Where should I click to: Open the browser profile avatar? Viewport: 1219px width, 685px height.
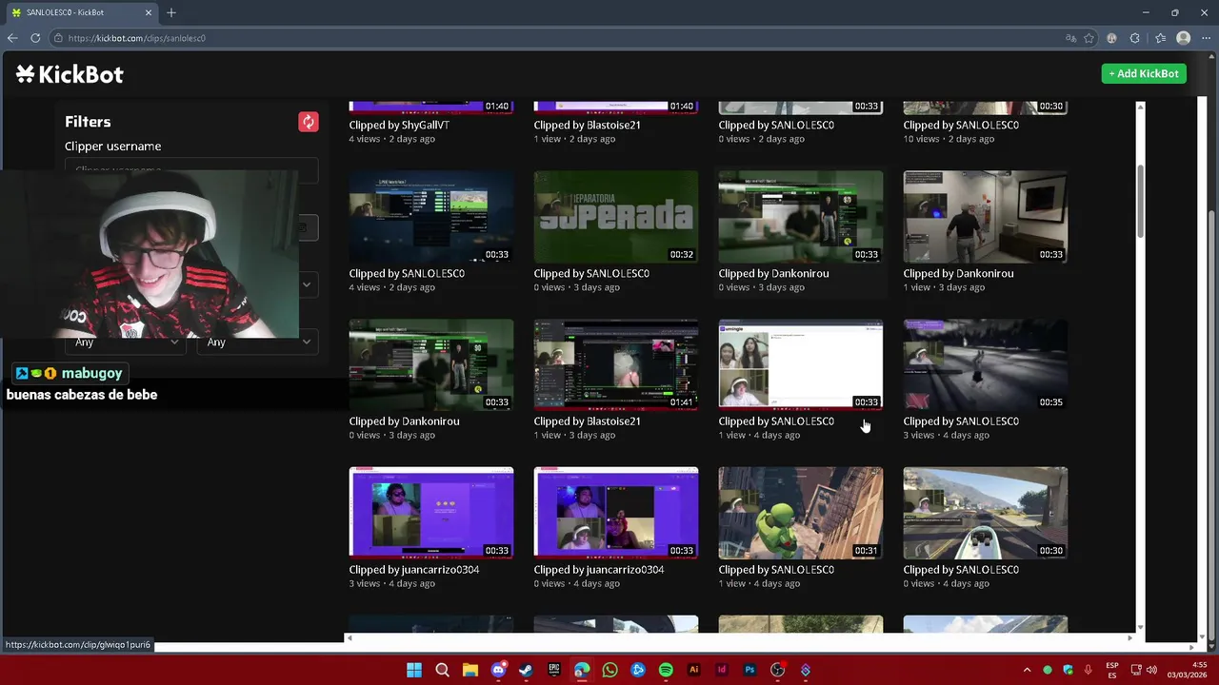click(1183, 38)
